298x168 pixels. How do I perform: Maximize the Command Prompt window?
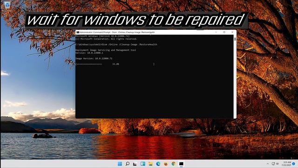pos(224,32)
